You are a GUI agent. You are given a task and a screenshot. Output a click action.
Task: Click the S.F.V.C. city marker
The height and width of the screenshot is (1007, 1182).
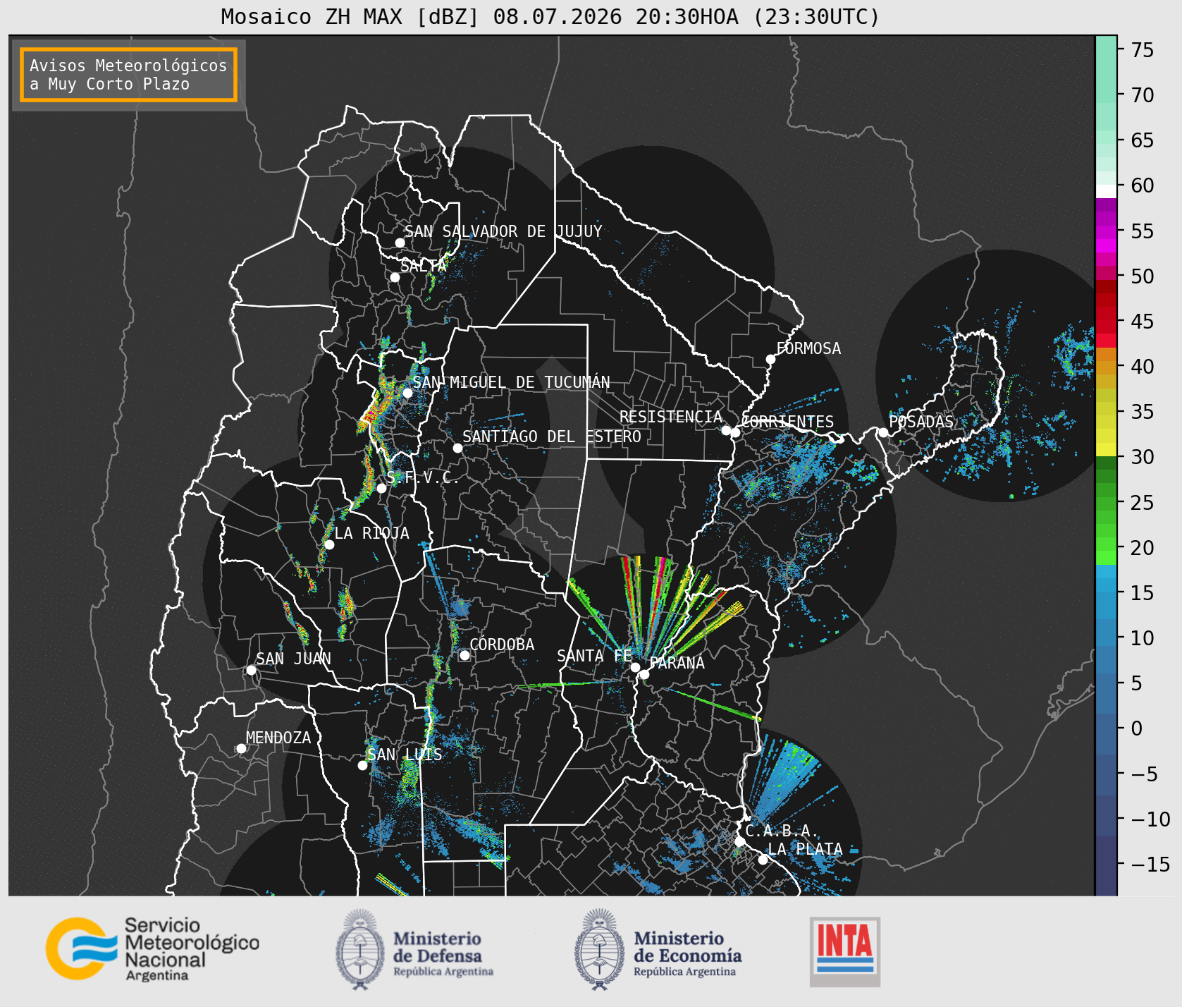(x=381, y=488)
